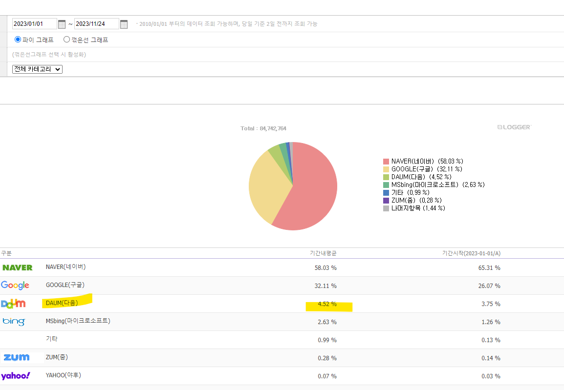Click GOOGLE(구글) name in table row
The image size is (564, 390).
pos(65,285)
